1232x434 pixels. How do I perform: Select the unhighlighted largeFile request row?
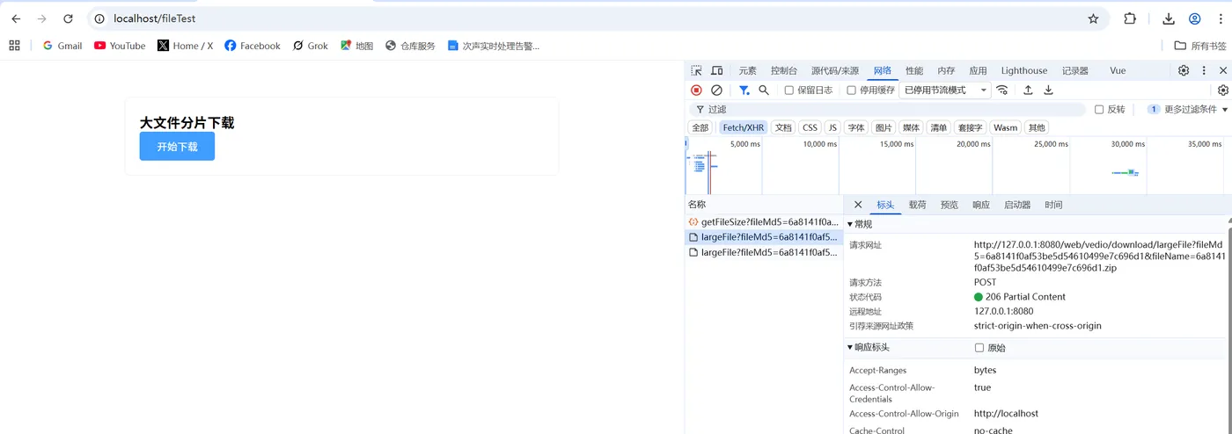764,252
